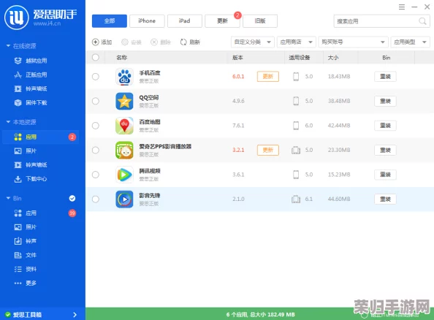Select the 爱奇艺PPS影音播放器 row checkbox
This screenshot has height=320, width=434.
[x=96, y=150]
